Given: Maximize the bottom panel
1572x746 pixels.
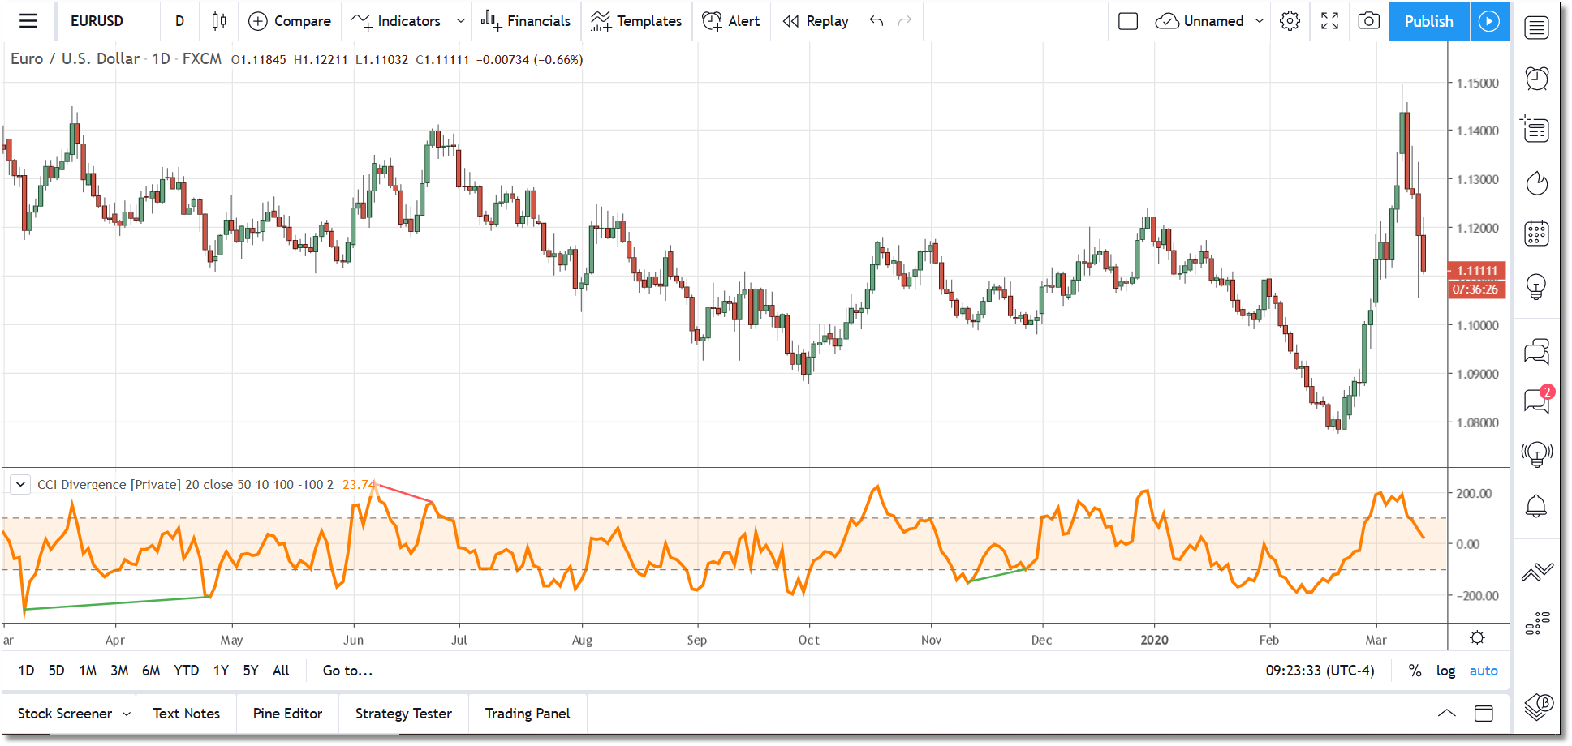Looking at the screenshot, I should [1484, 714].
